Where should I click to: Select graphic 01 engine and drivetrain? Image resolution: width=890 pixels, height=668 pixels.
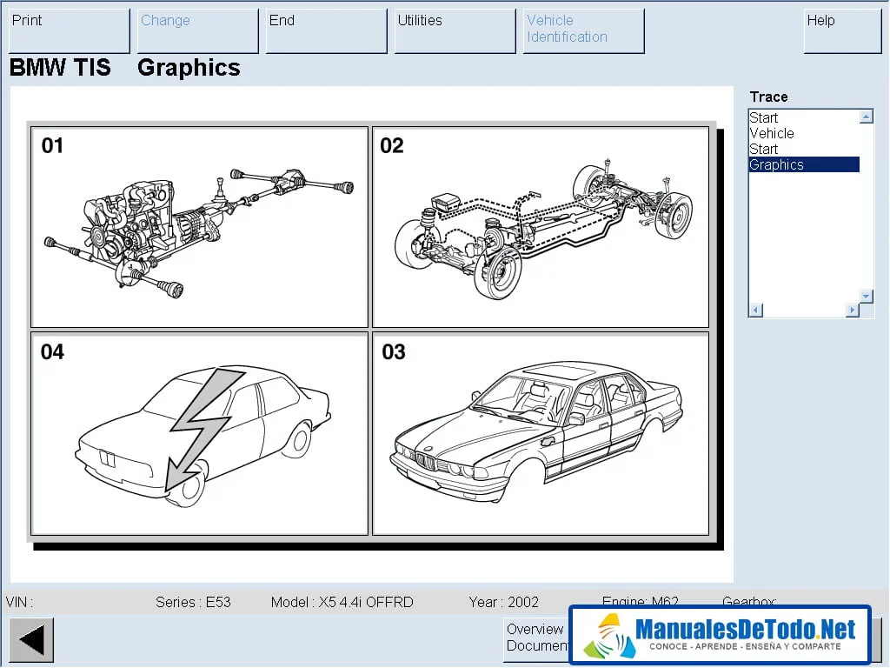[199, 227]
